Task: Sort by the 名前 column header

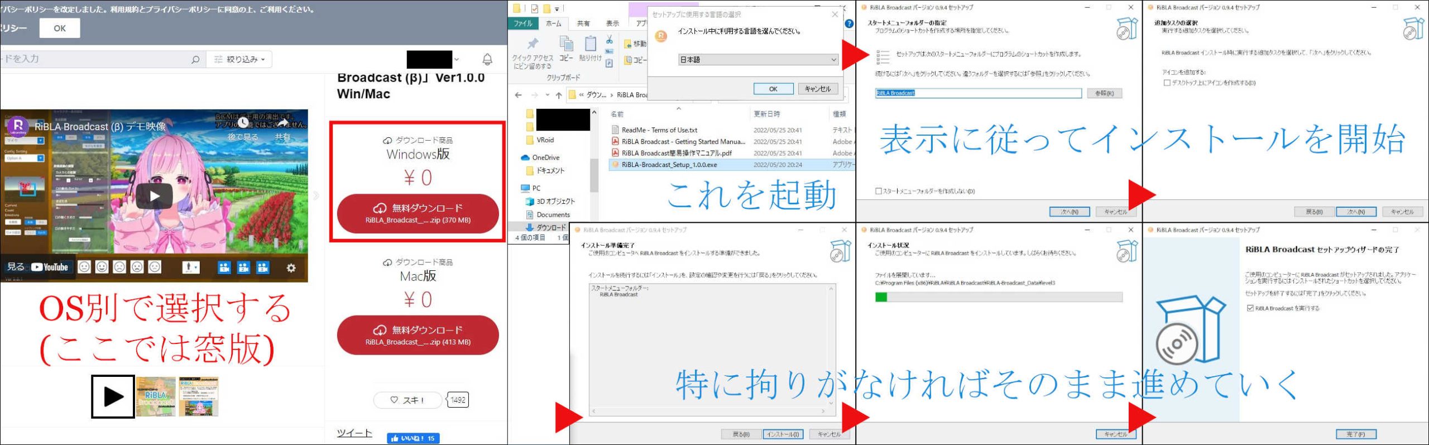Action: 617,114
